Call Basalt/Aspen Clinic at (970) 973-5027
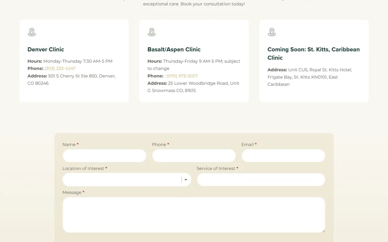 (x=182, y=76)
